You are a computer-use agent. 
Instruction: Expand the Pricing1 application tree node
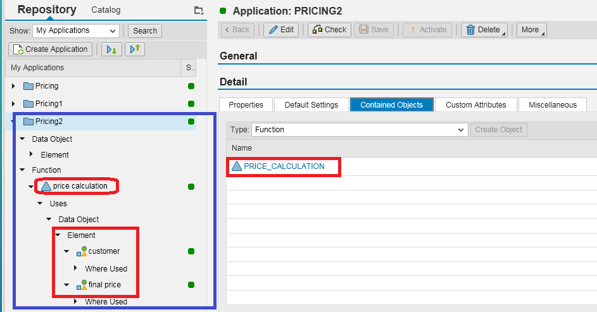point(13,104)
